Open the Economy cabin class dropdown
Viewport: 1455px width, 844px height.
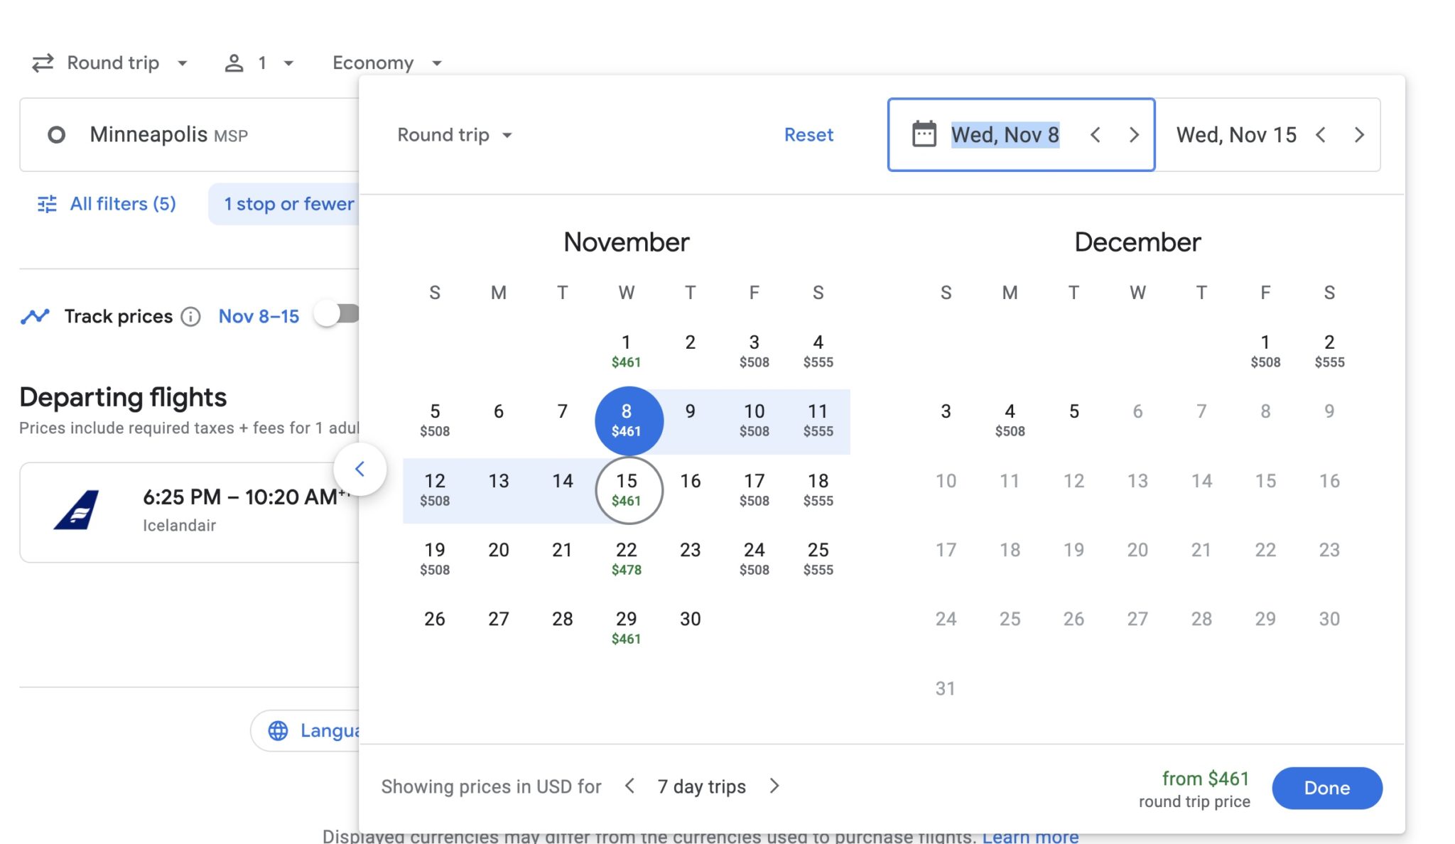click(x=387, y=63)
